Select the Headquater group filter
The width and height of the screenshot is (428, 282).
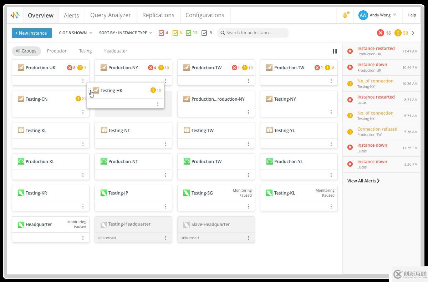pyautogui.click(x=115, y=51)
